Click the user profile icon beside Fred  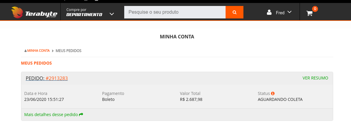[269, 12]
